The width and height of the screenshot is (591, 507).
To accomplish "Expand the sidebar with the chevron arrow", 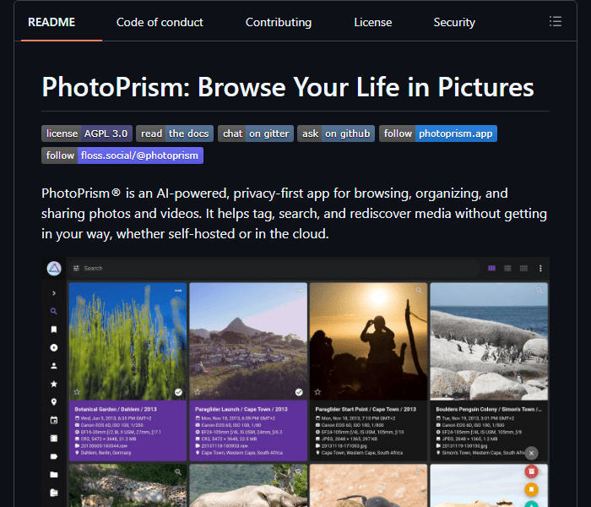I will pyautogui.click(x=54, y=293).
